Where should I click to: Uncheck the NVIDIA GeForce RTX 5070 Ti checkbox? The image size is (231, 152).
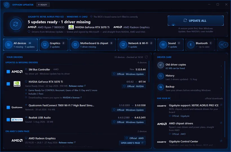point(8,84)
